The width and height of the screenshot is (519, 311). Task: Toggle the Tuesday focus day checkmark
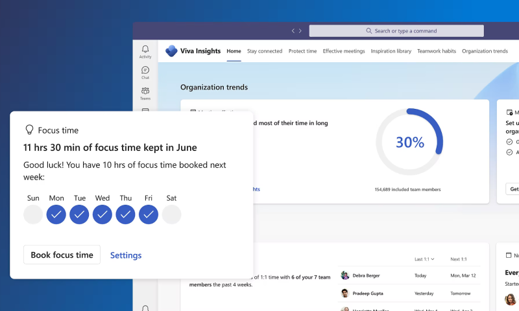tap(79, 214)
